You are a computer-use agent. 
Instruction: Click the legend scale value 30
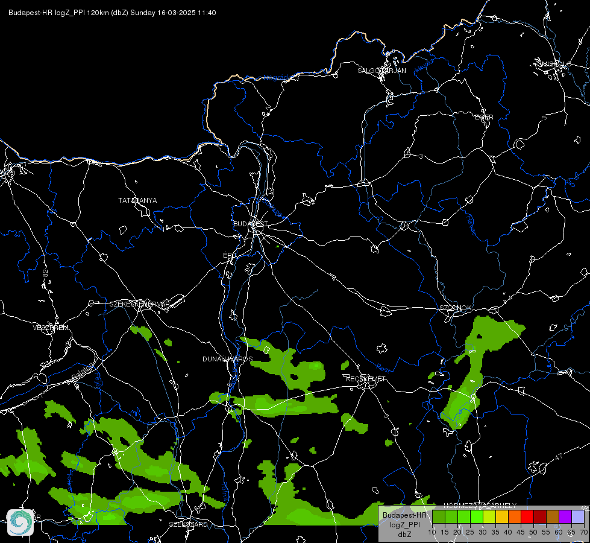[483, 533]
